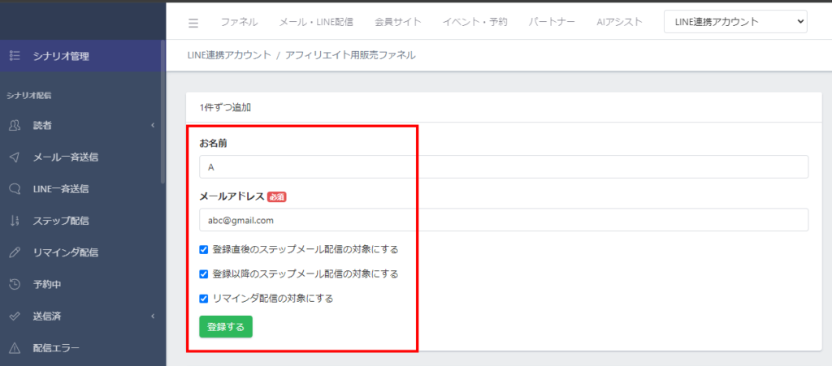This screenshot has height=366, width=832.
Task: Toggle 登録以降のステップメール配信の対象にする checkbox
Action: [x=204, y=273]
